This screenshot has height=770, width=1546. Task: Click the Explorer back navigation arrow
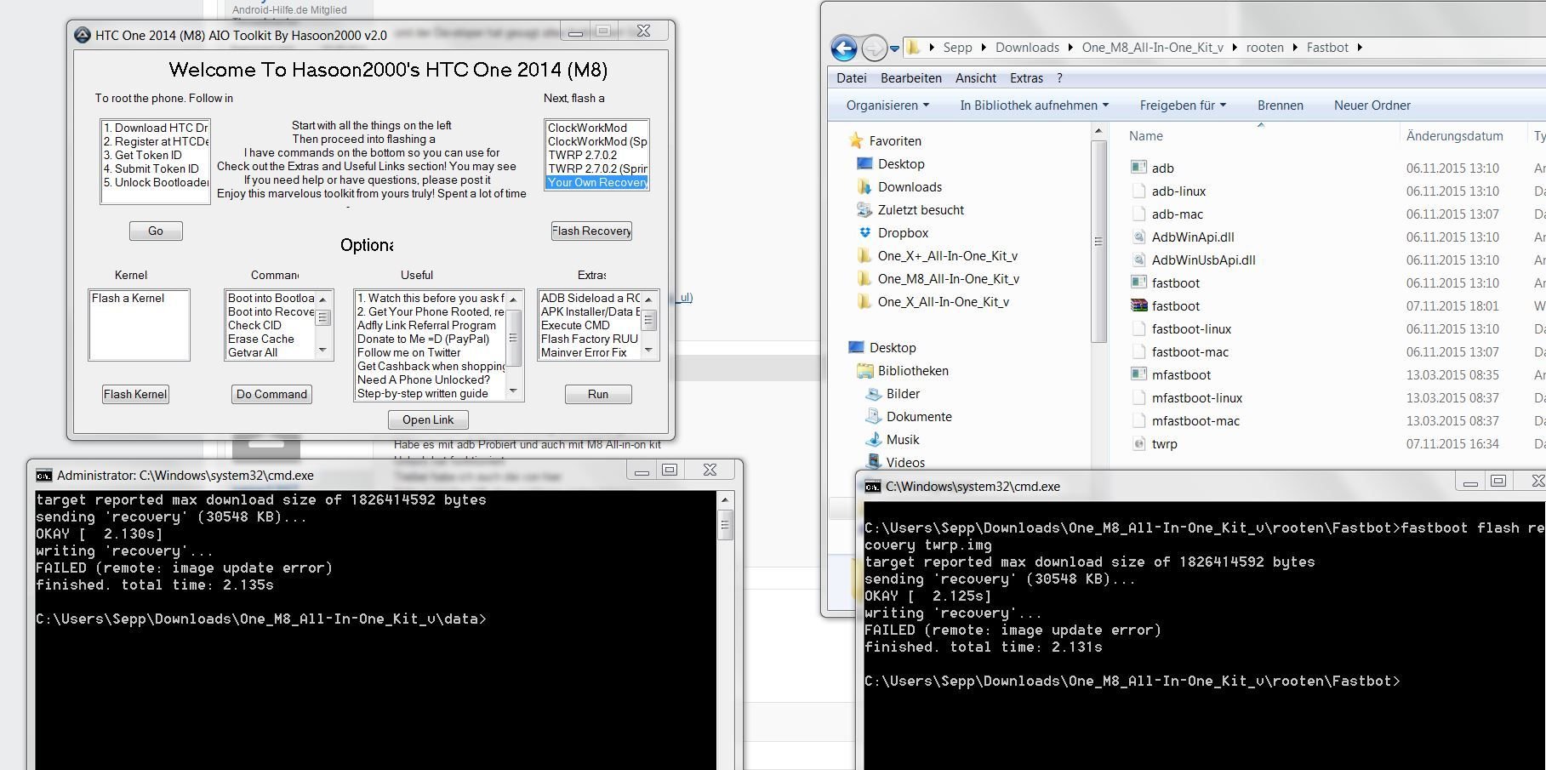(x=844, y=48)
